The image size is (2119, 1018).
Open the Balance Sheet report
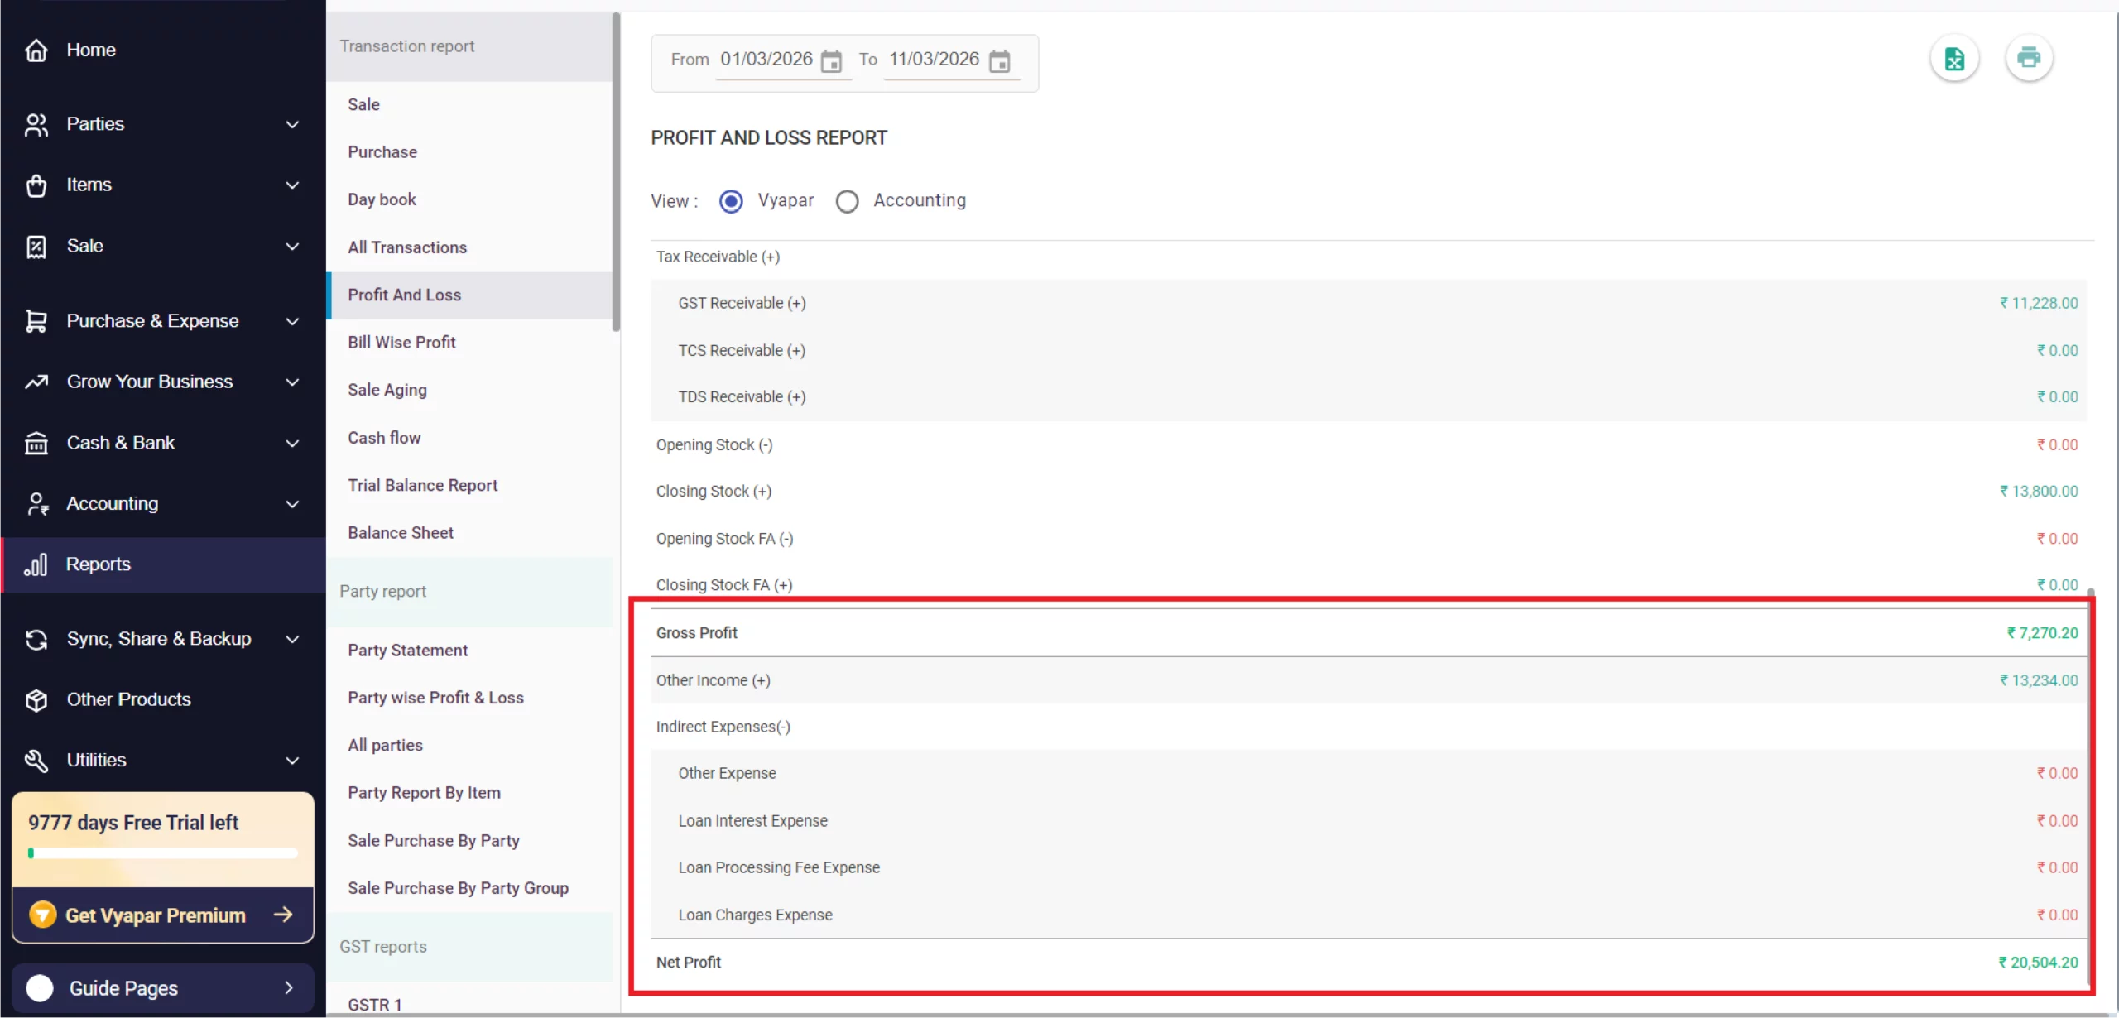(x=401, y=533)
